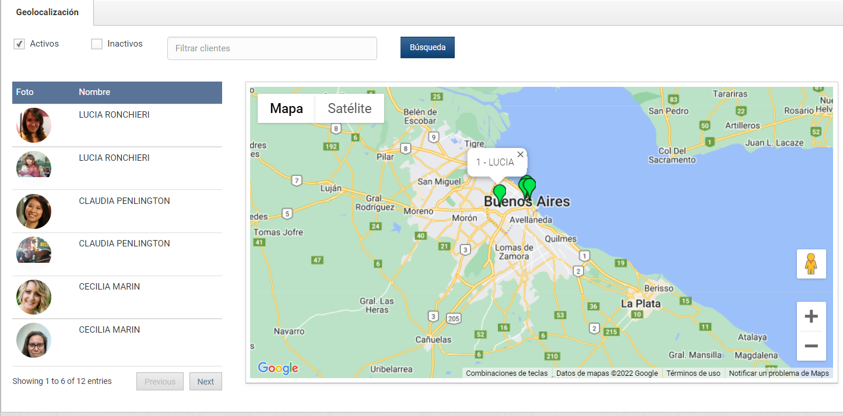843x416 pixels.
Task: Open the Geolocalización tab
Action: [x=47, y=12]
